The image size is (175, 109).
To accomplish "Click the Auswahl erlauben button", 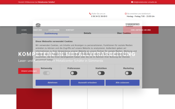I will tap(87, 83).
